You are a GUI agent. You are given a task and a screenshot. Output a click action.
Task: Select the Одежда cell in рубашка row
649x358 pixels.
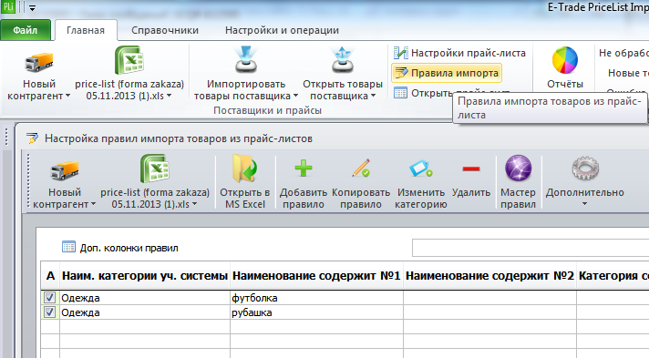pyautogui.click(x=145, y=312)
